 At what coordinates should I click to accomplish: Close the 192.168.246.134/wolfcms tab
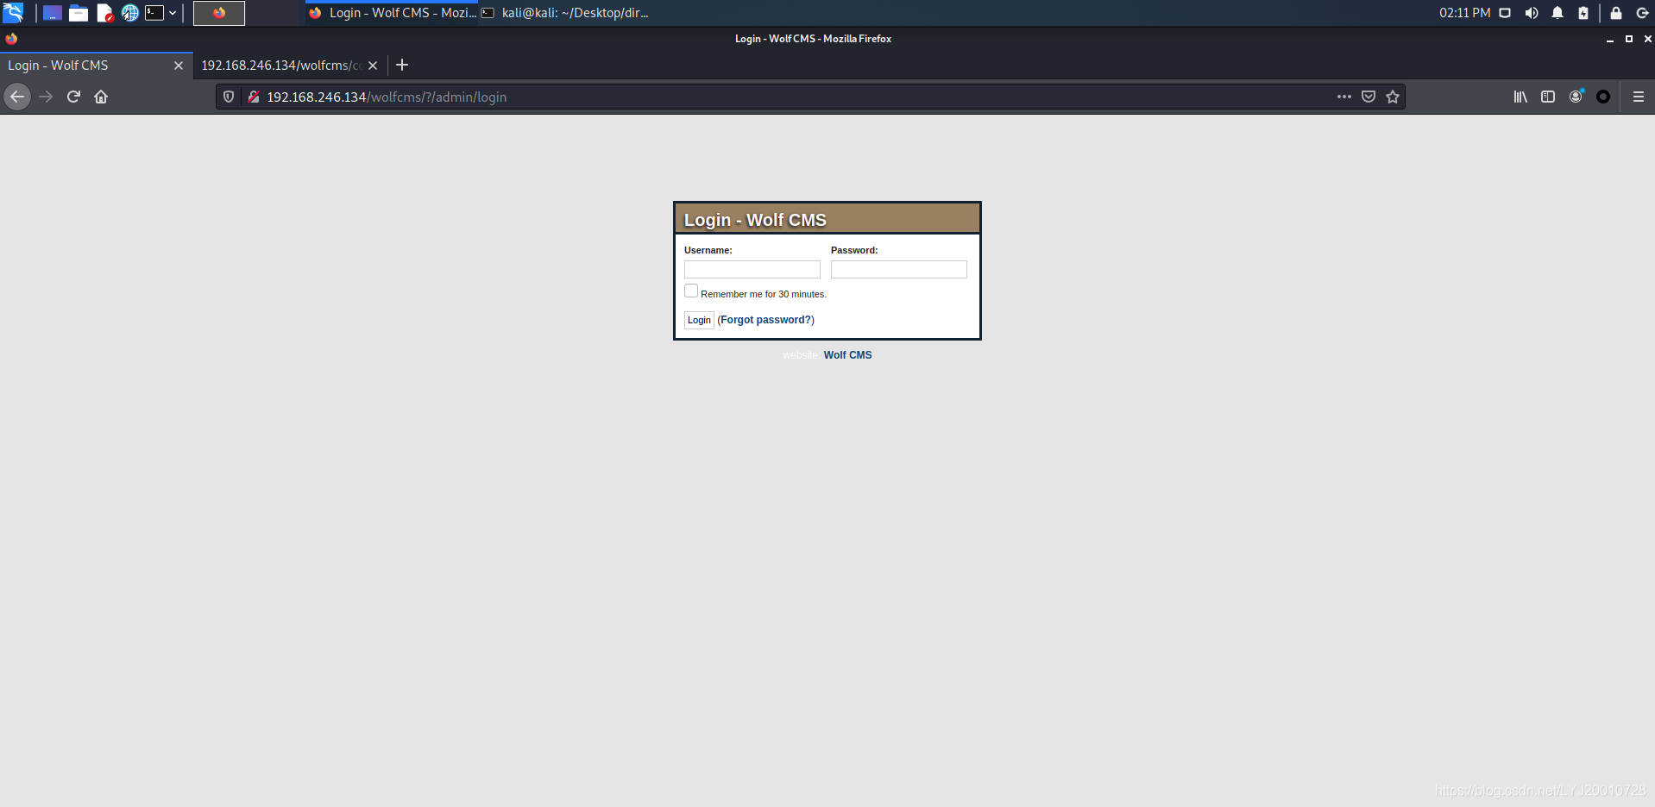click(x=373, y=66)
